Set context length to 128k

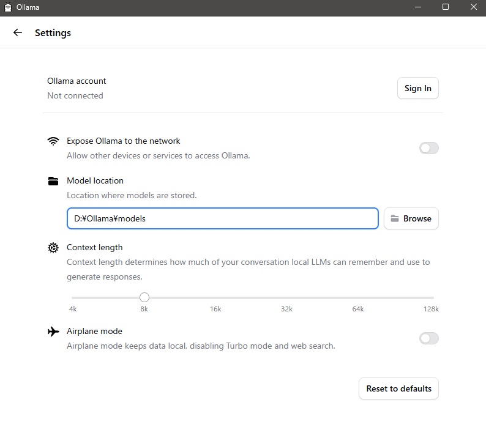coord(431,309)
